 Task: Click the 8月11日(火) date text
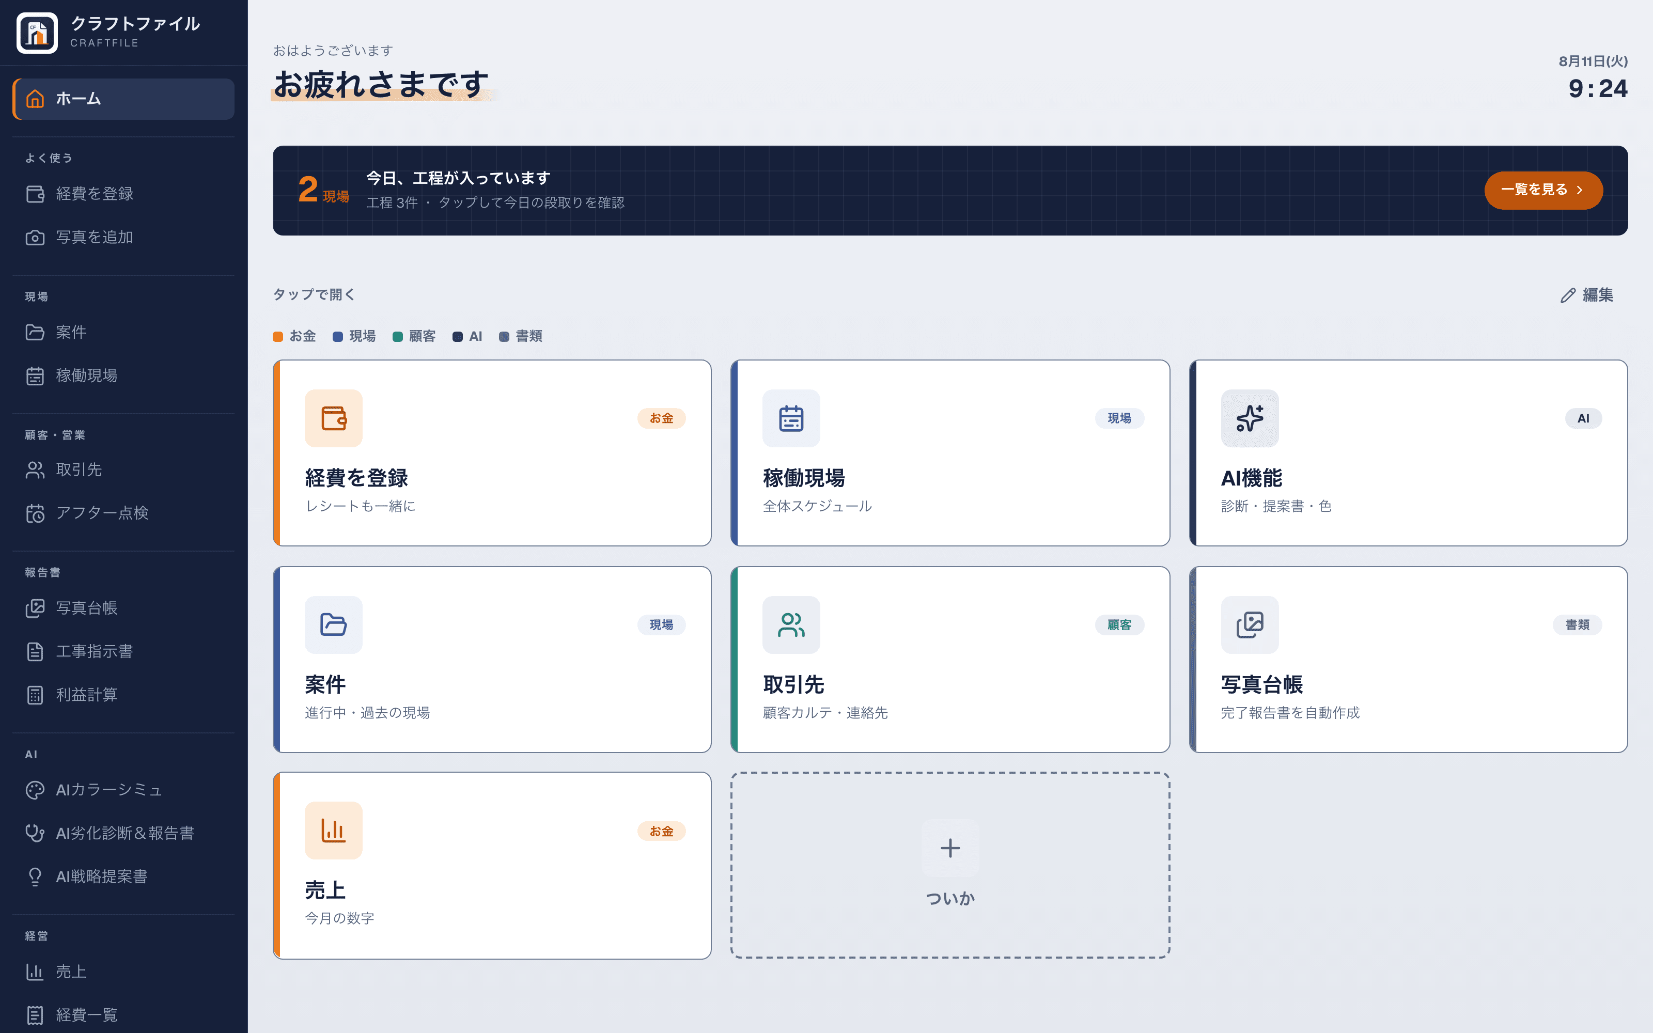tap(1593, 61)
